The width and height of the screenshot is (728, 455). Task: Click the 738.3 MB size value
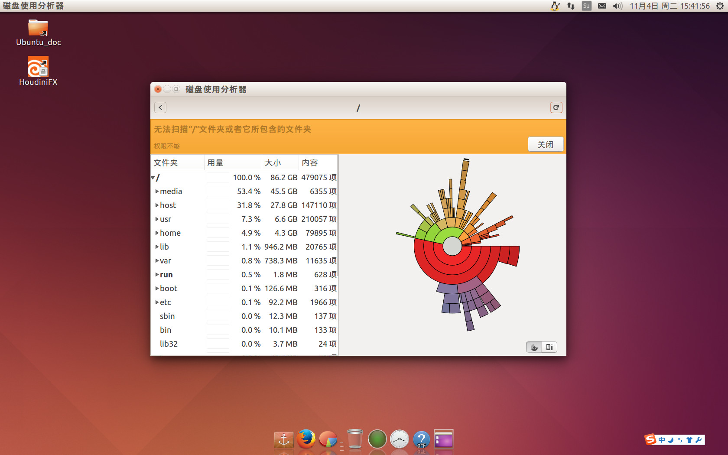point(281,261)
